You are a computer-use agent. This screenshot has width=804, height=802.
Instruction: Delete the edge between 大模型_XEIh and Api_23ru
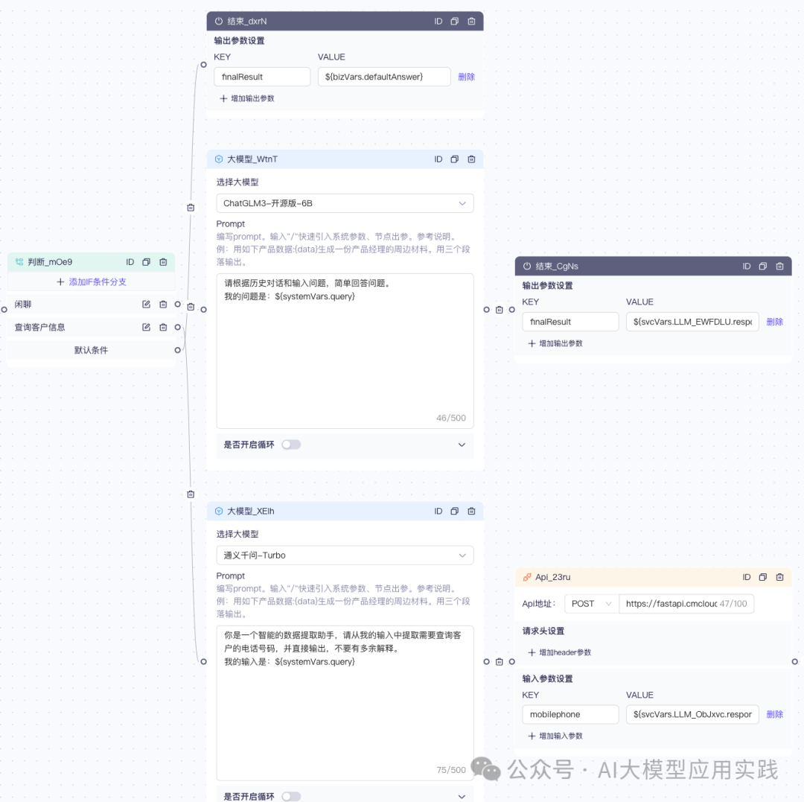point(499,661)
